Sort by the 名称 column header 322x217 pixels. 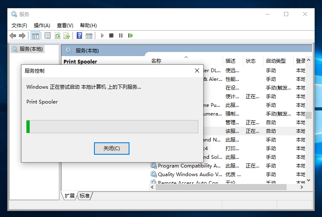click(x=186, y=61)
